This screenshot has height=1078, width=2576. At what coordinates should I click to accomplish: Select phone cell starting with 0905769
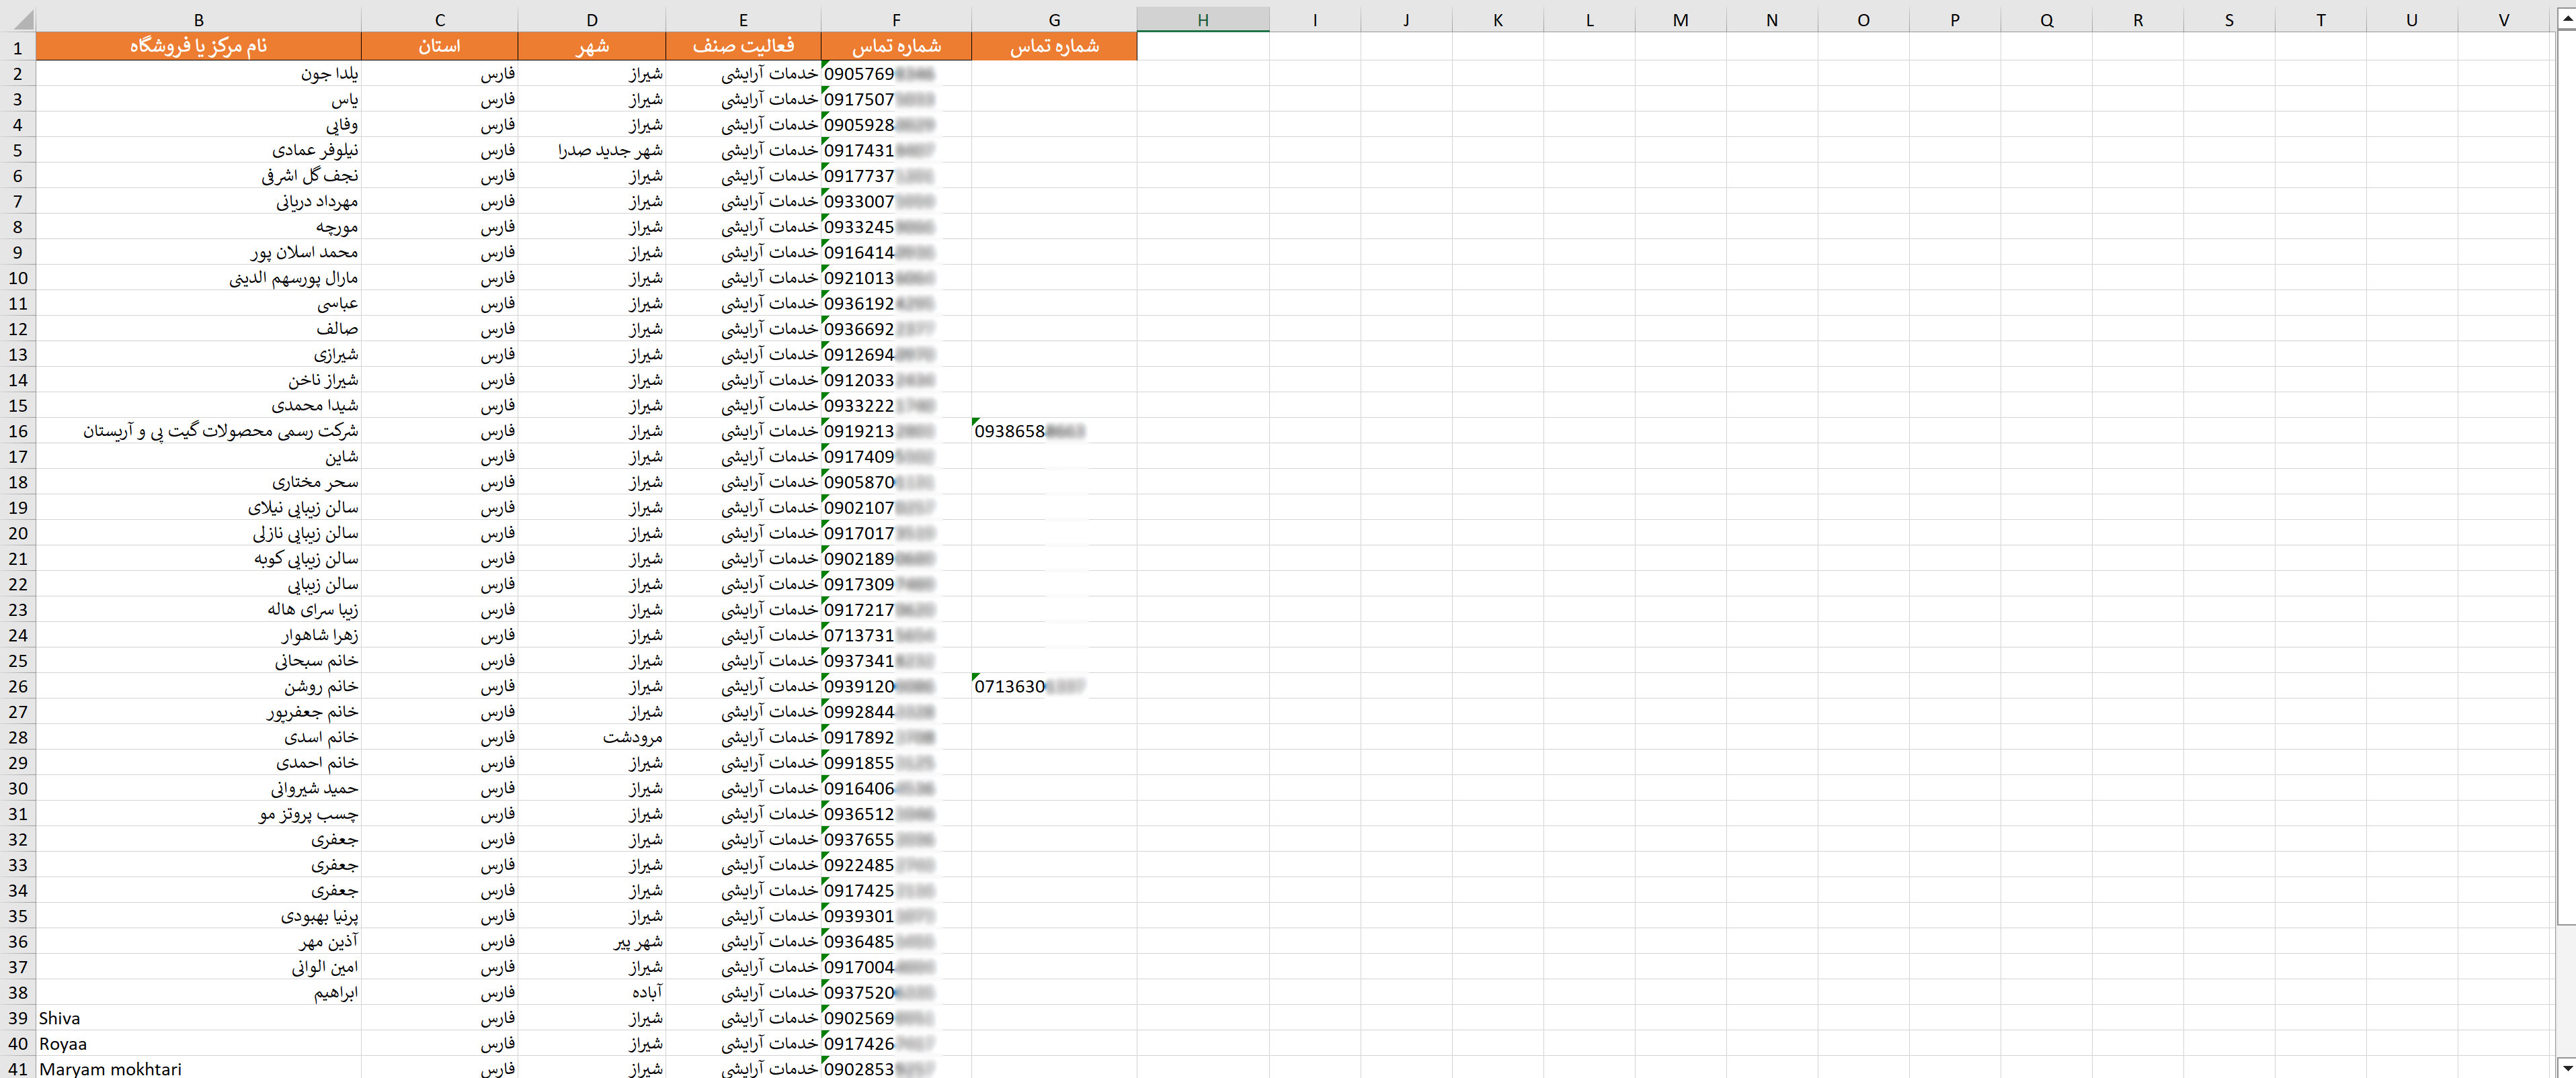[x=896, y=73]
